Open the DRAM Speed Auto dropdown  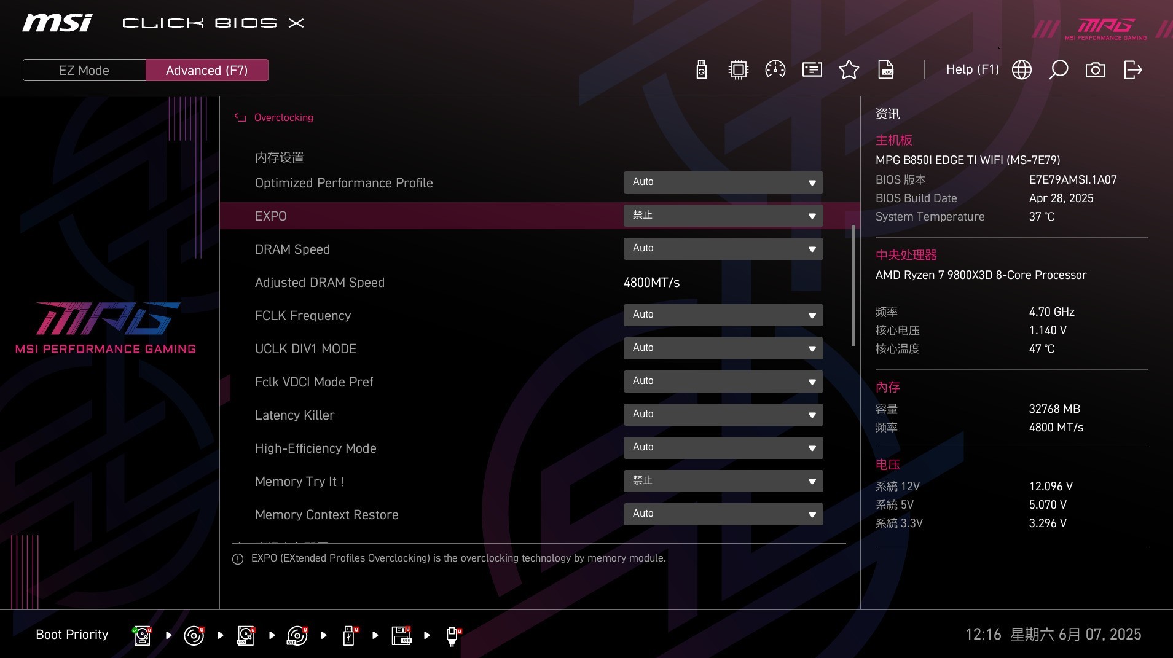point(723,249)
